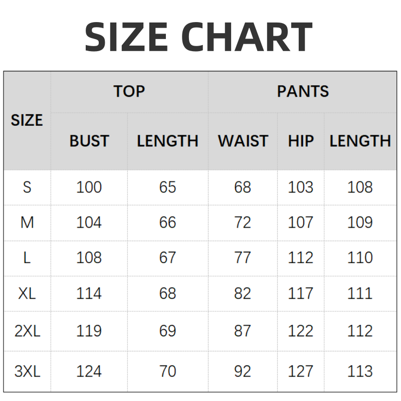Image resolution: width=401 pixels, height=401 pixels.
Task: Click hip value 127 for size 3XL
Action: 300,371
